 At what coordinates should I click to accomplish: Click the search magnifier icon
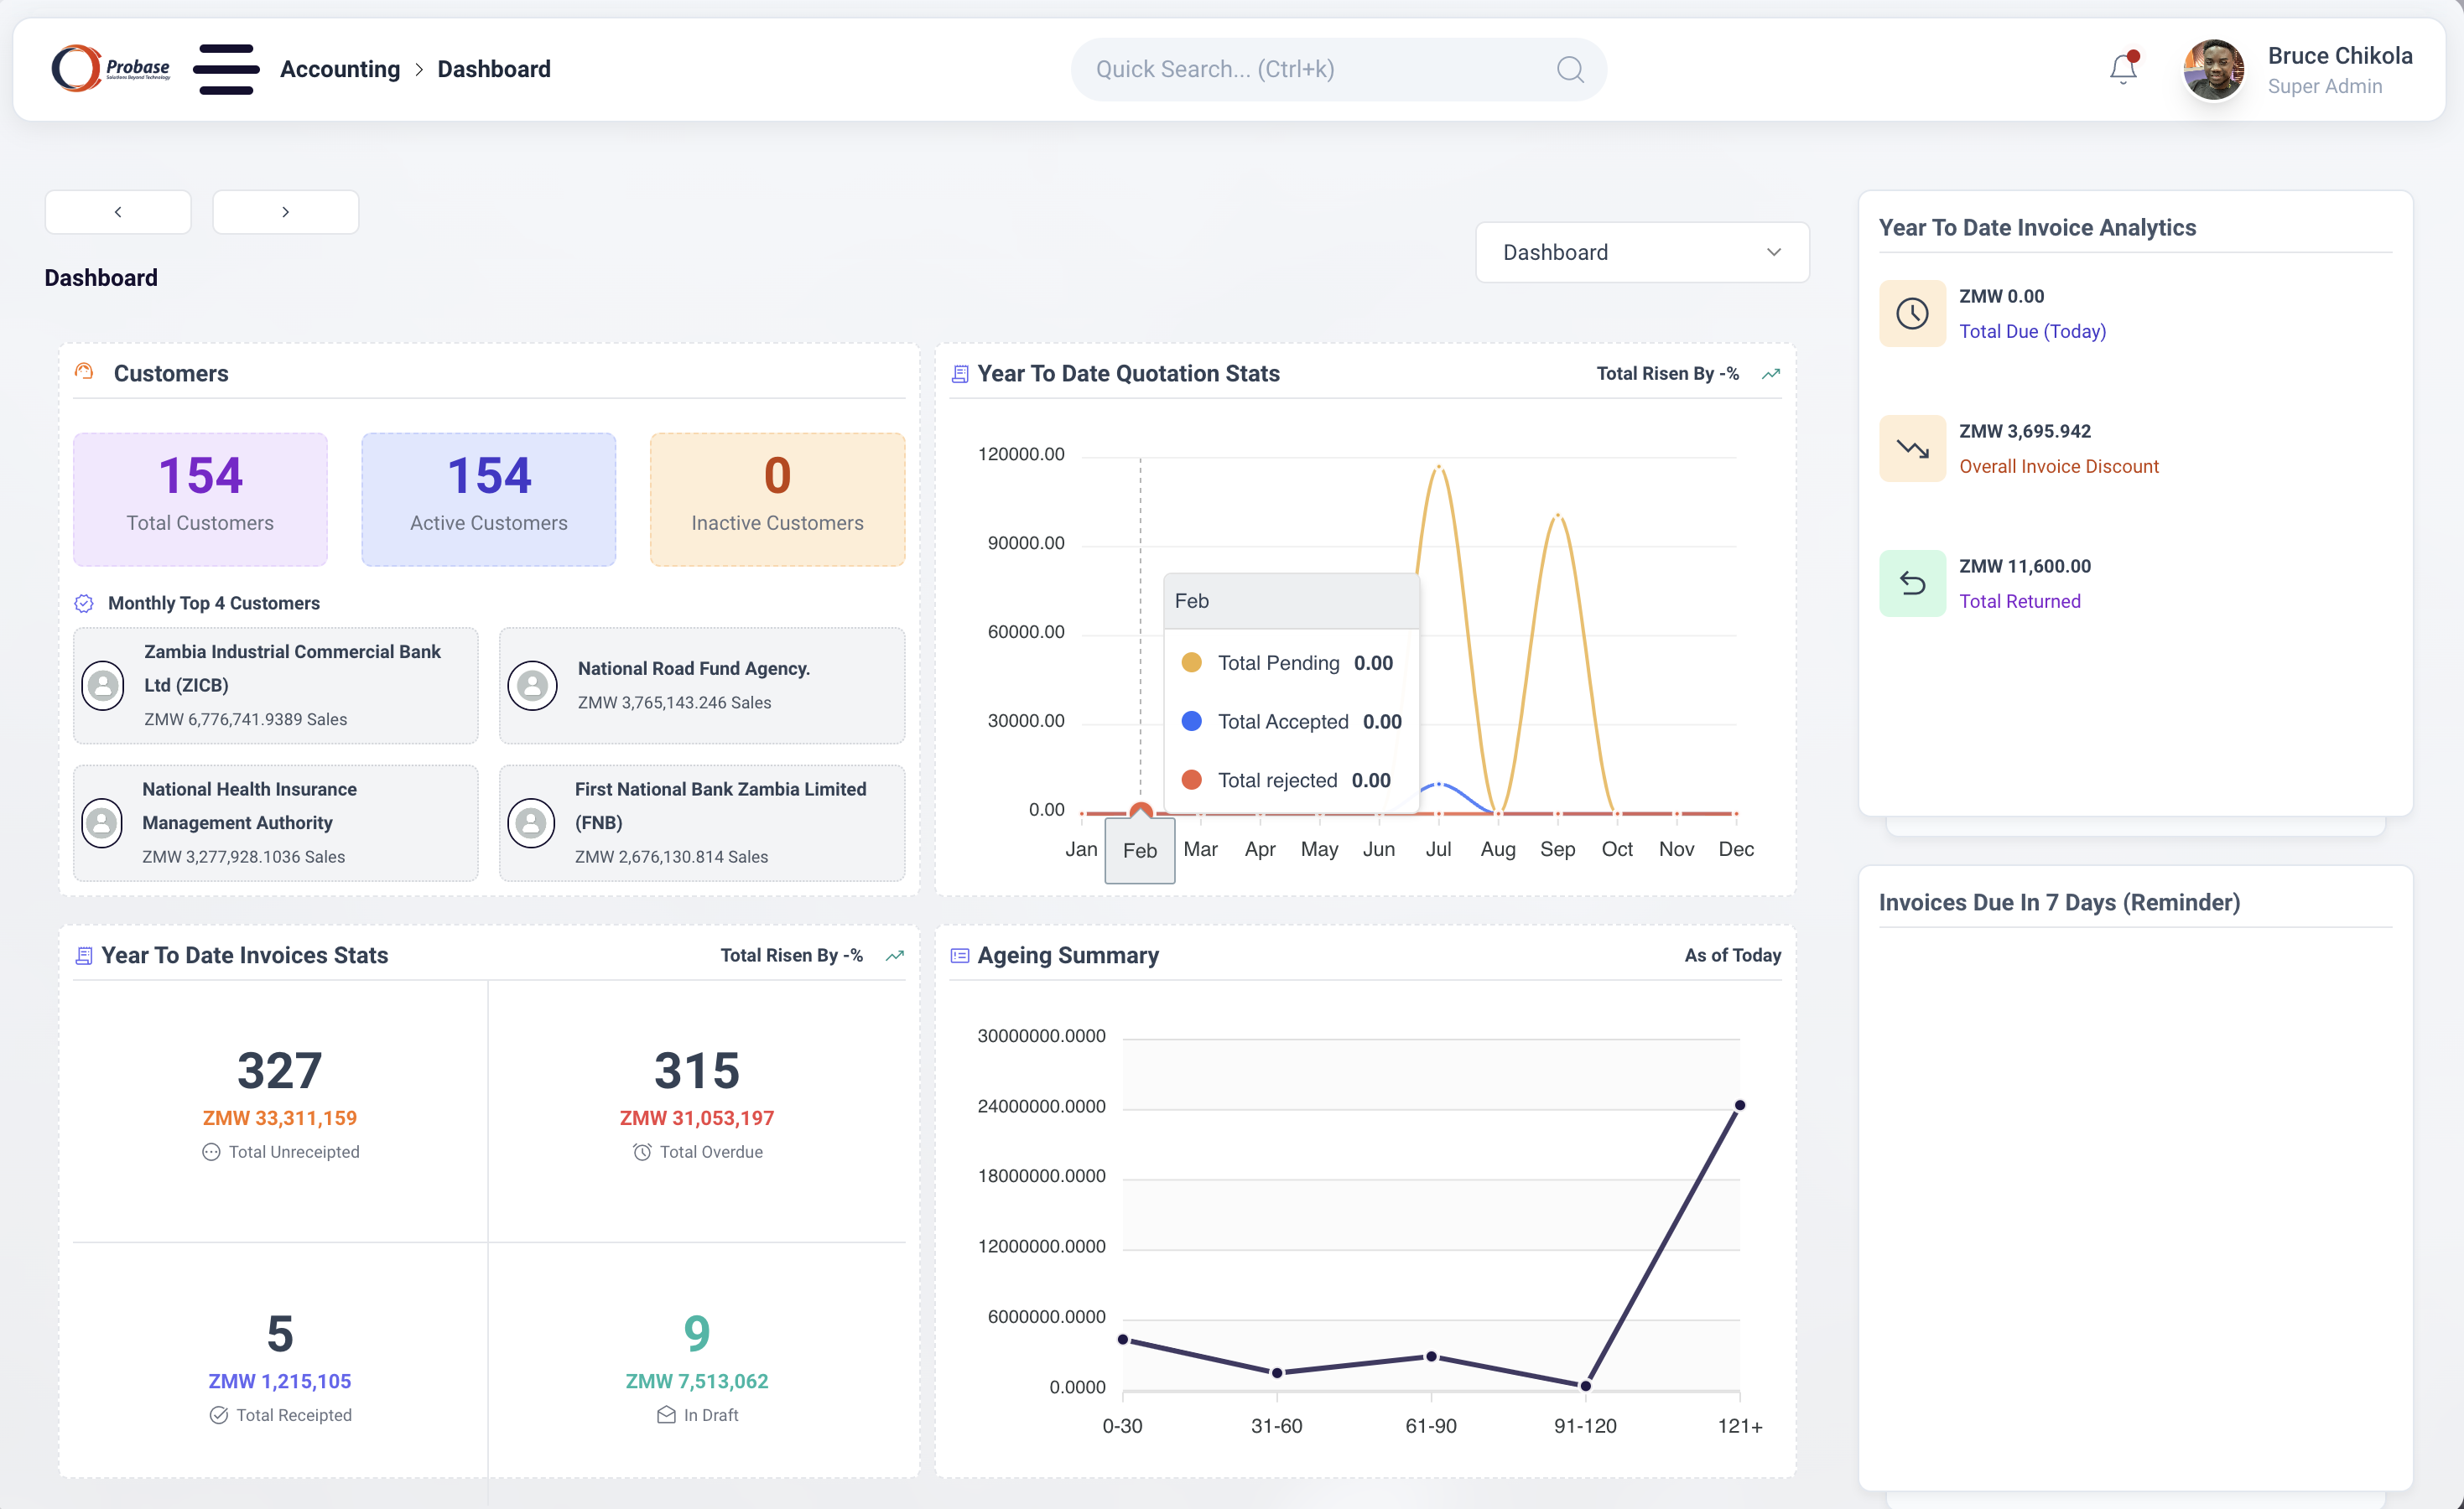(1570, 69)
